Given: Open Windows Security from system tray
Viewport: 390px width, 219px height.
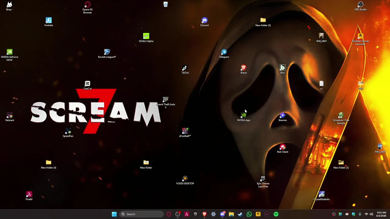Looking at the screenshot, I should 353,214.
